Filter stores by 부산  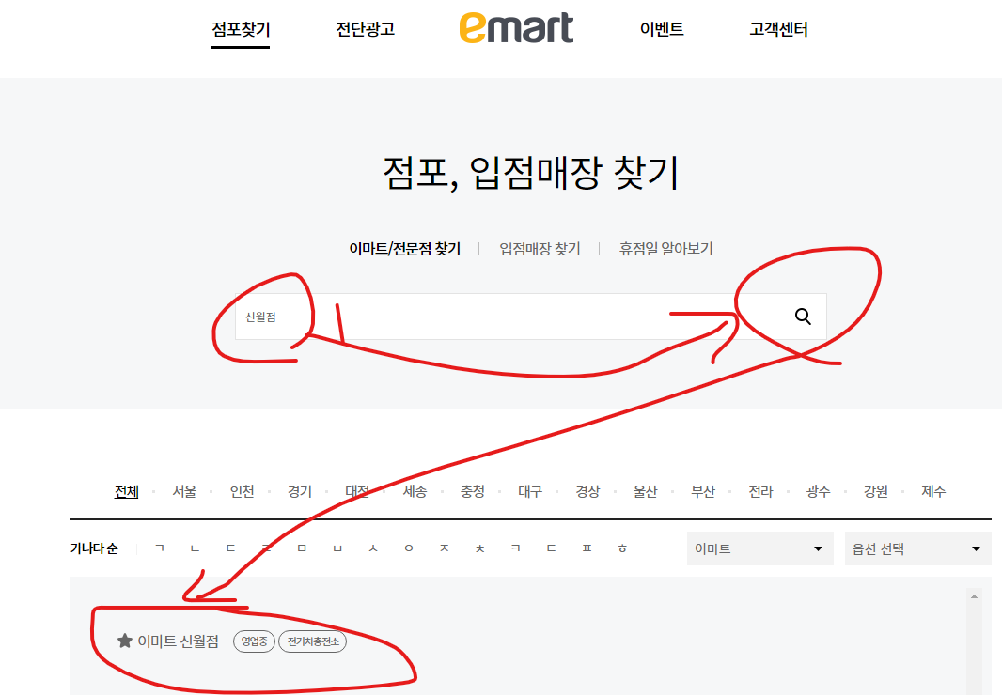click(703, 491)
